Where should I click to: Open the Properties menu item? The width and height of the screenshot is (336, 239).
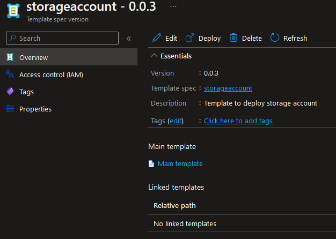35,109
